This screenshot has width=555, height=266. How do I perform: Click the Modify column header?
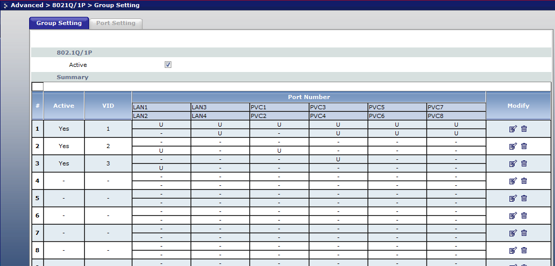(x=518, y=106)
